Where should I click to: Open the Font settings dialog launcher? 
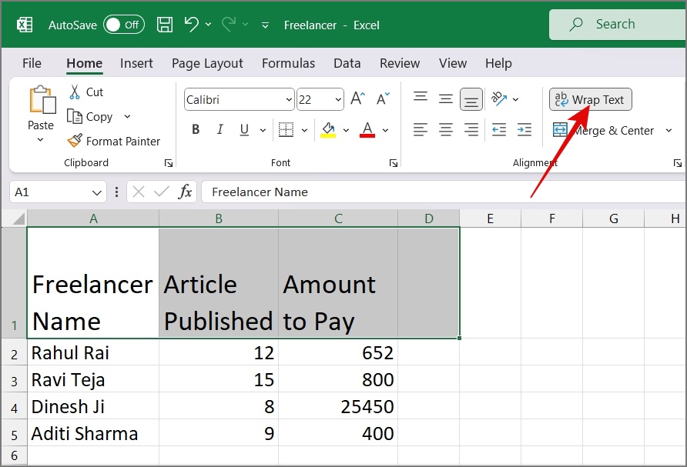coord(393,163)
